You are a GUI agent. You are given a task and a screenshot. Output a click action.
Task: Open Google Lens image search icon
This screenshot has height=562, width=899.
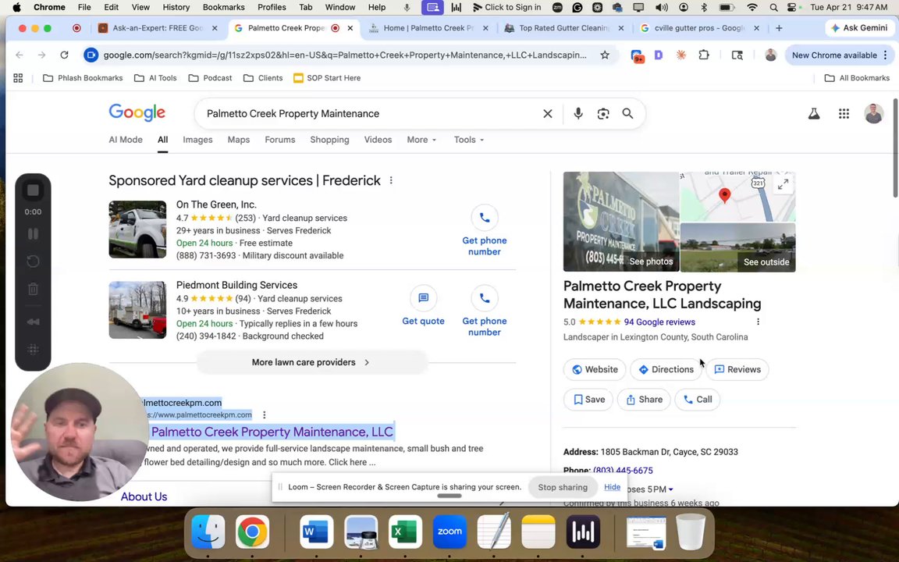pos(603,113)
